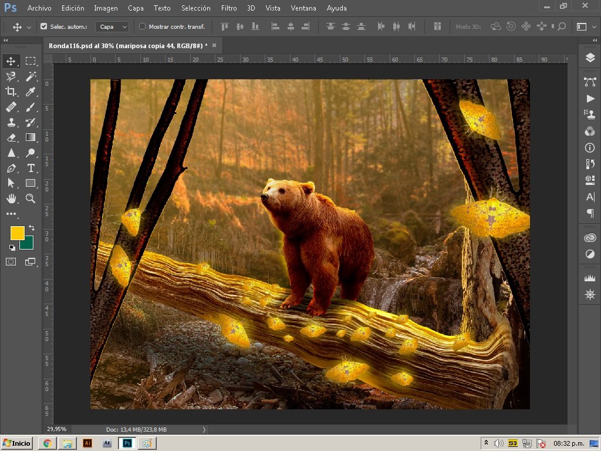The height and width of the screenshot is (451, 601).
Task: Change screen mode button in toolbox
Action: 31,261
